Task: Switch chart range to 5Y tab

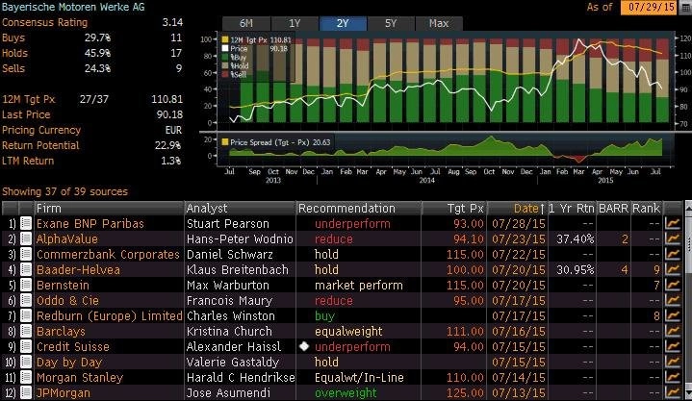Action: [391, 23]
